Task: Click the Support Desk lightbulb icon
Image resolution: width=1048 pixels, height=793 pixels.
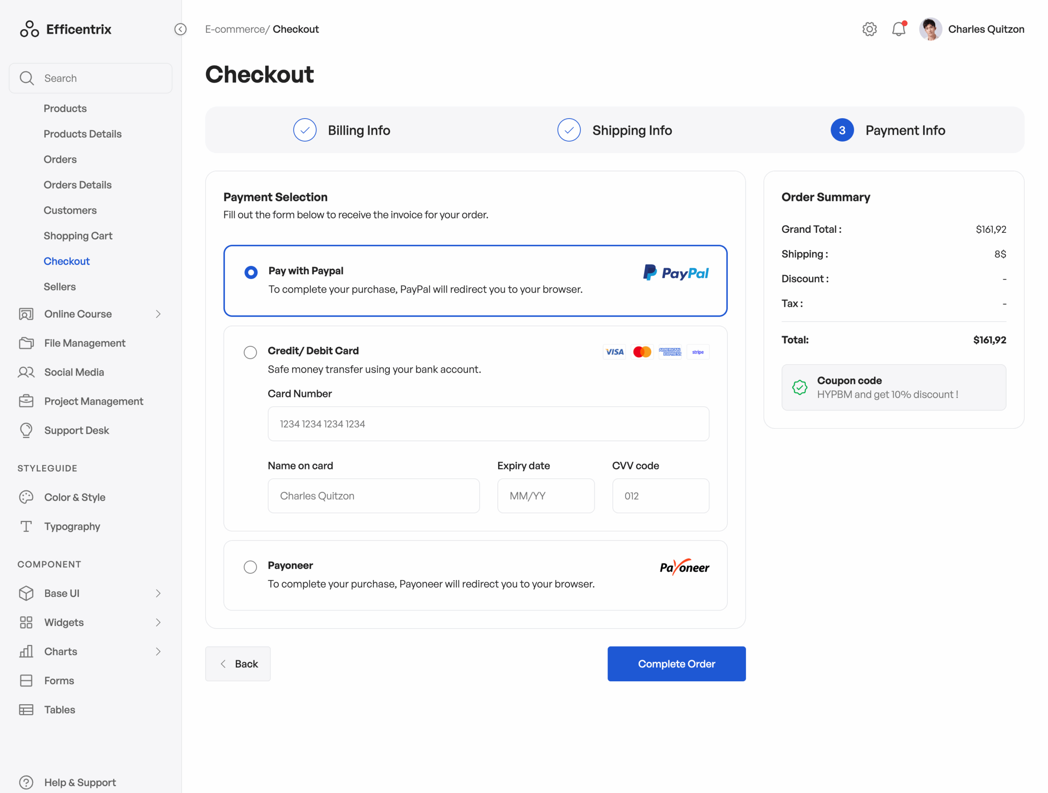Action: 26,430
